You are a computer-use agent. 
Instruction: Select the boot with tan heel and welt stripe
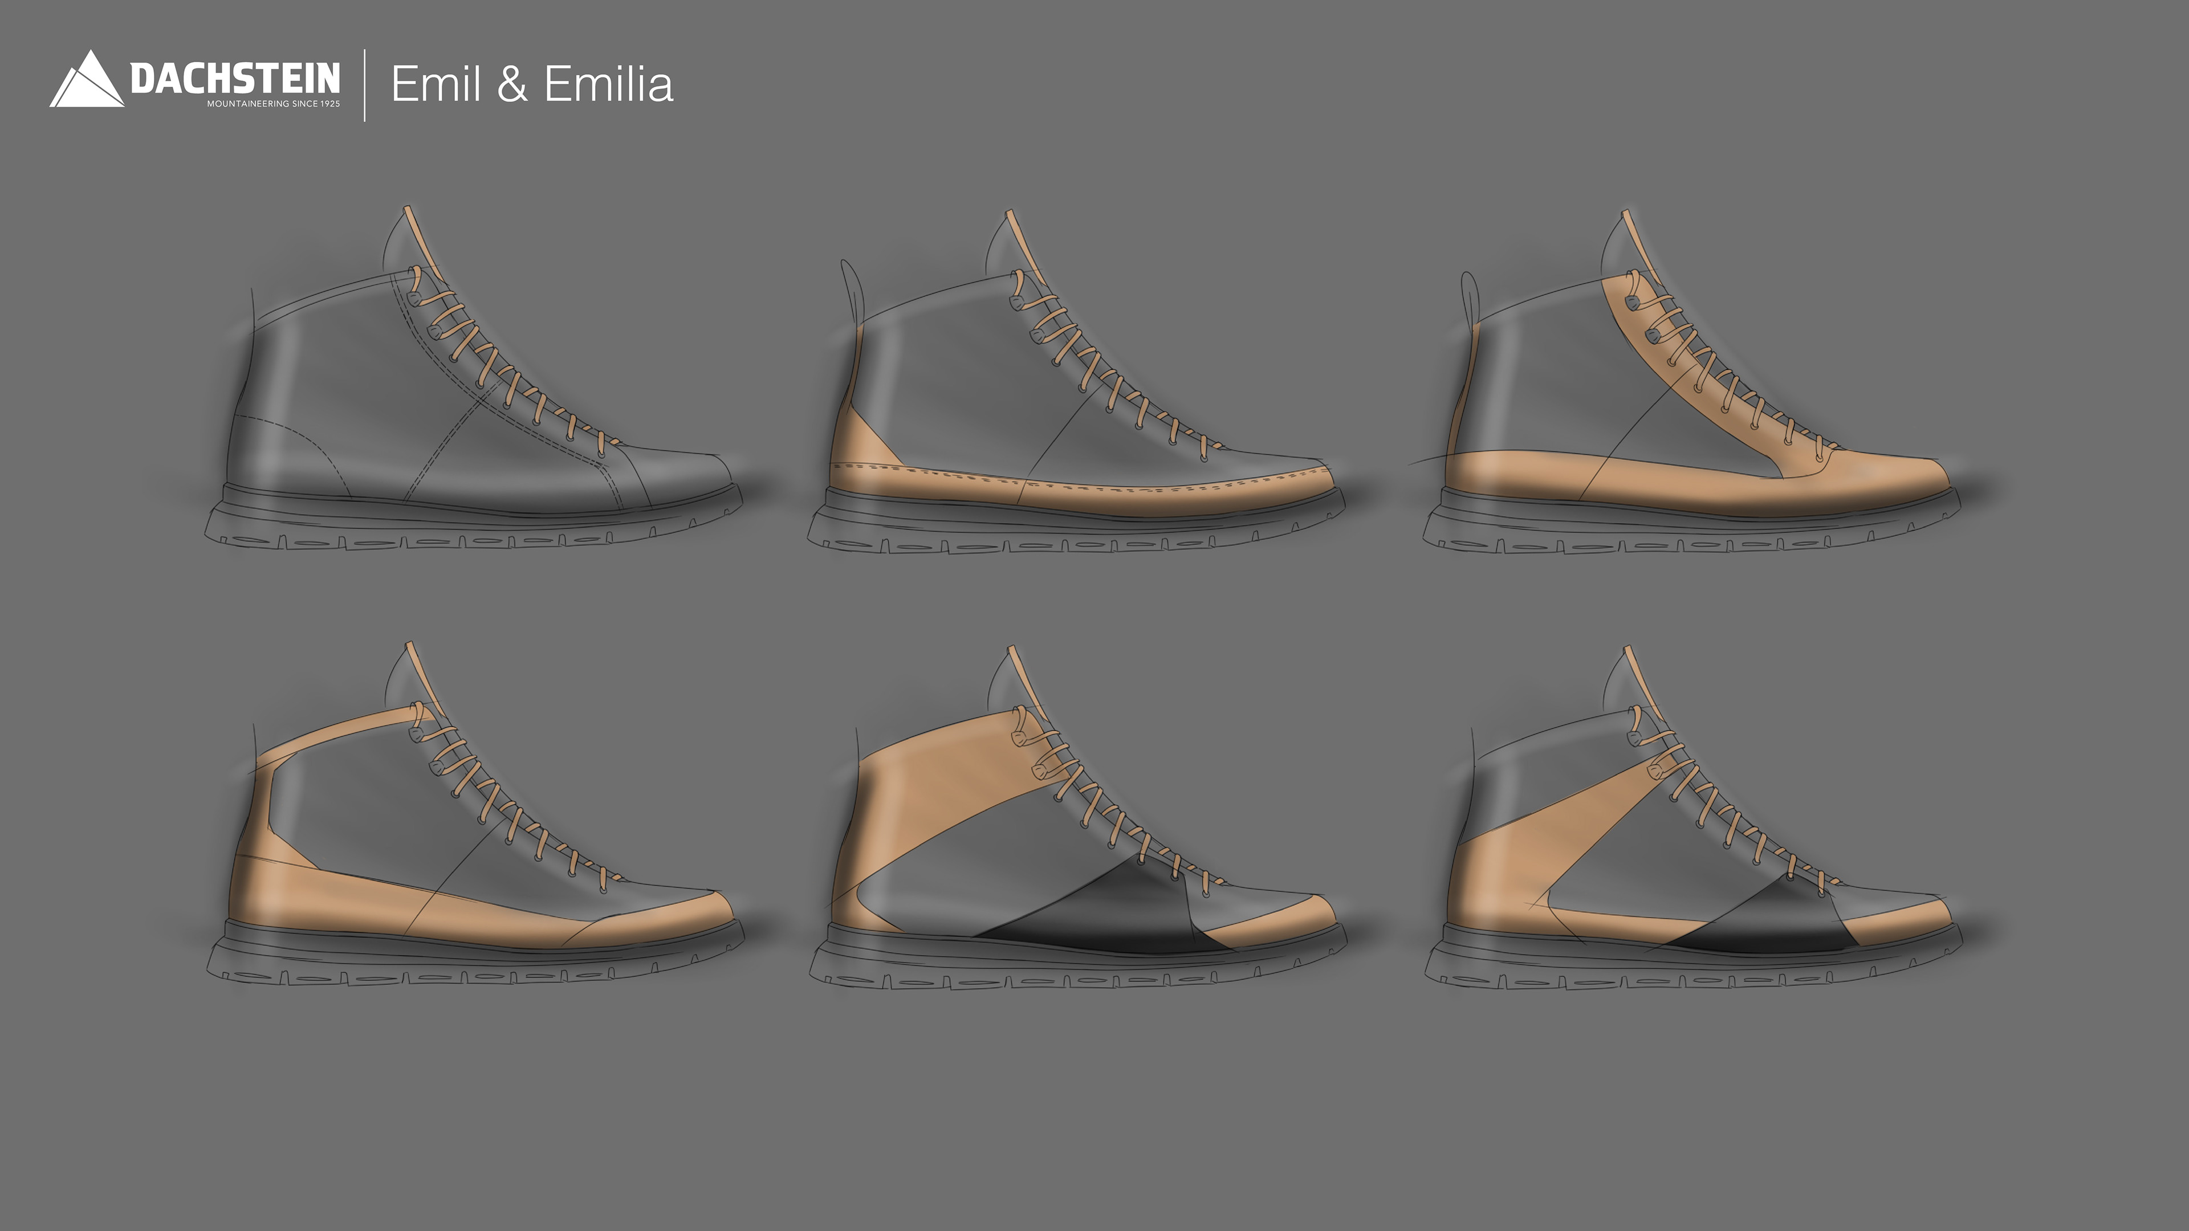pos(1076,381)
